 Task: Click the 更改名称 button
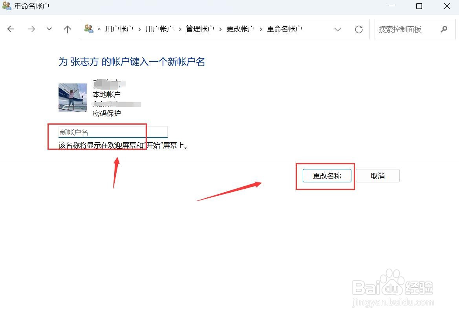pos(326,176)
